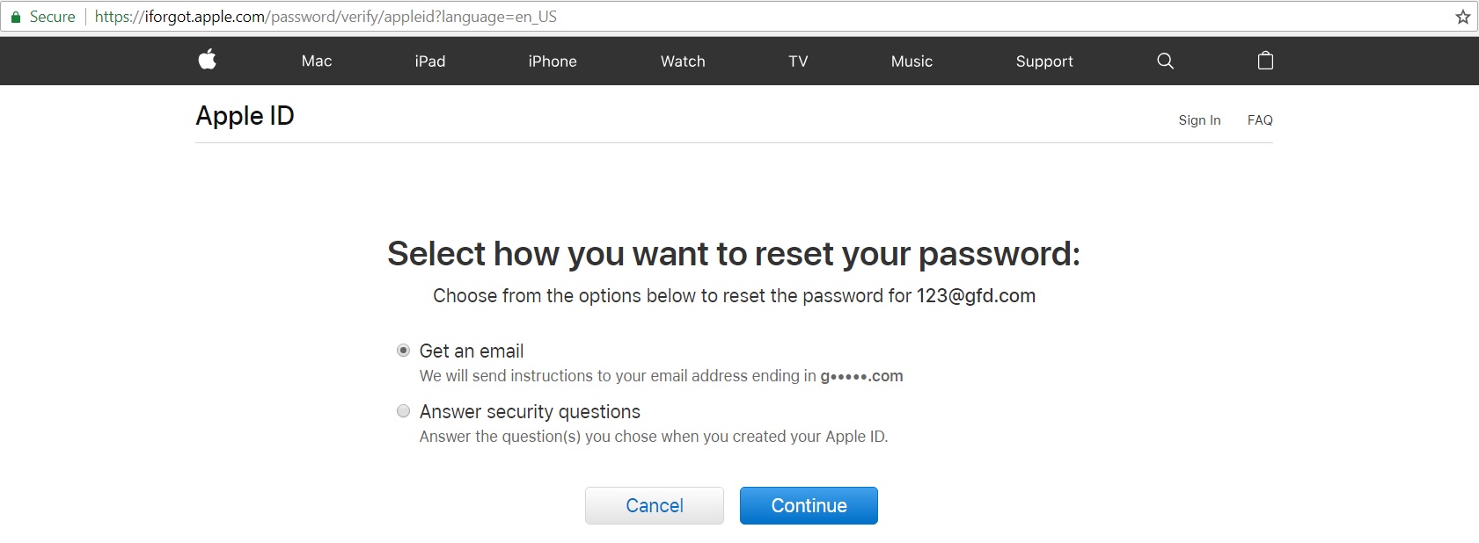
Task: Open the Mac menu item
Action: coord(317,62)
